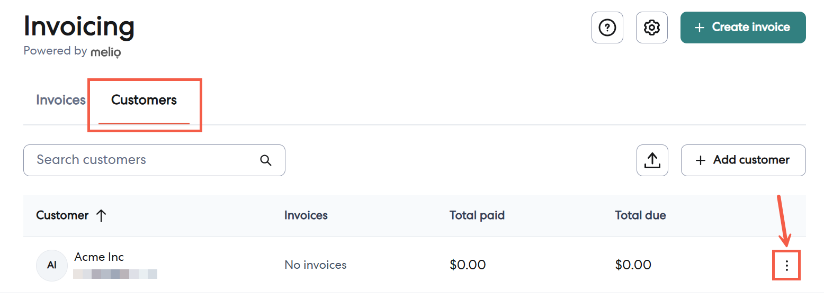Open the help question mark icon
This screenshot has width=824, height=300.
click(x=607, y=28)
